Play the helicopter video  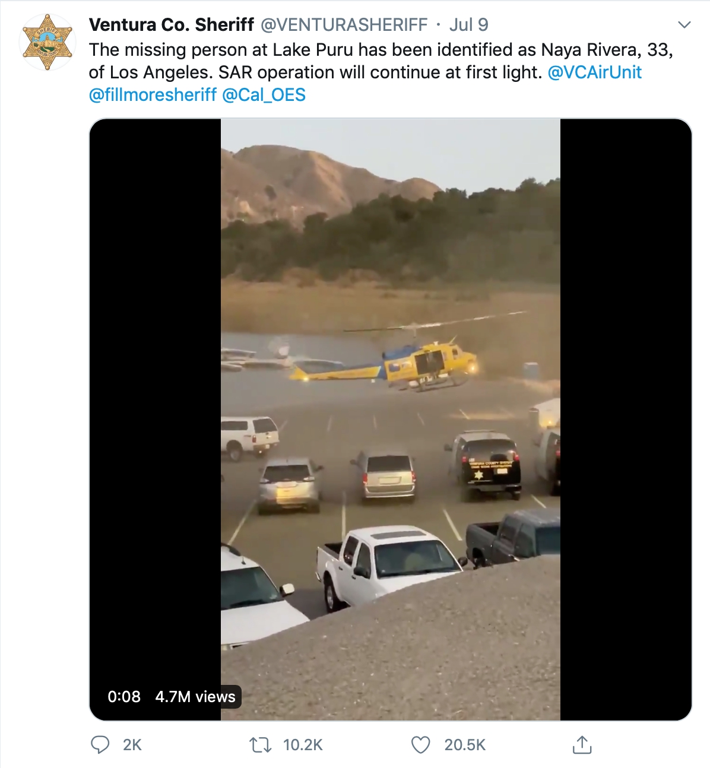coord(391,420)
